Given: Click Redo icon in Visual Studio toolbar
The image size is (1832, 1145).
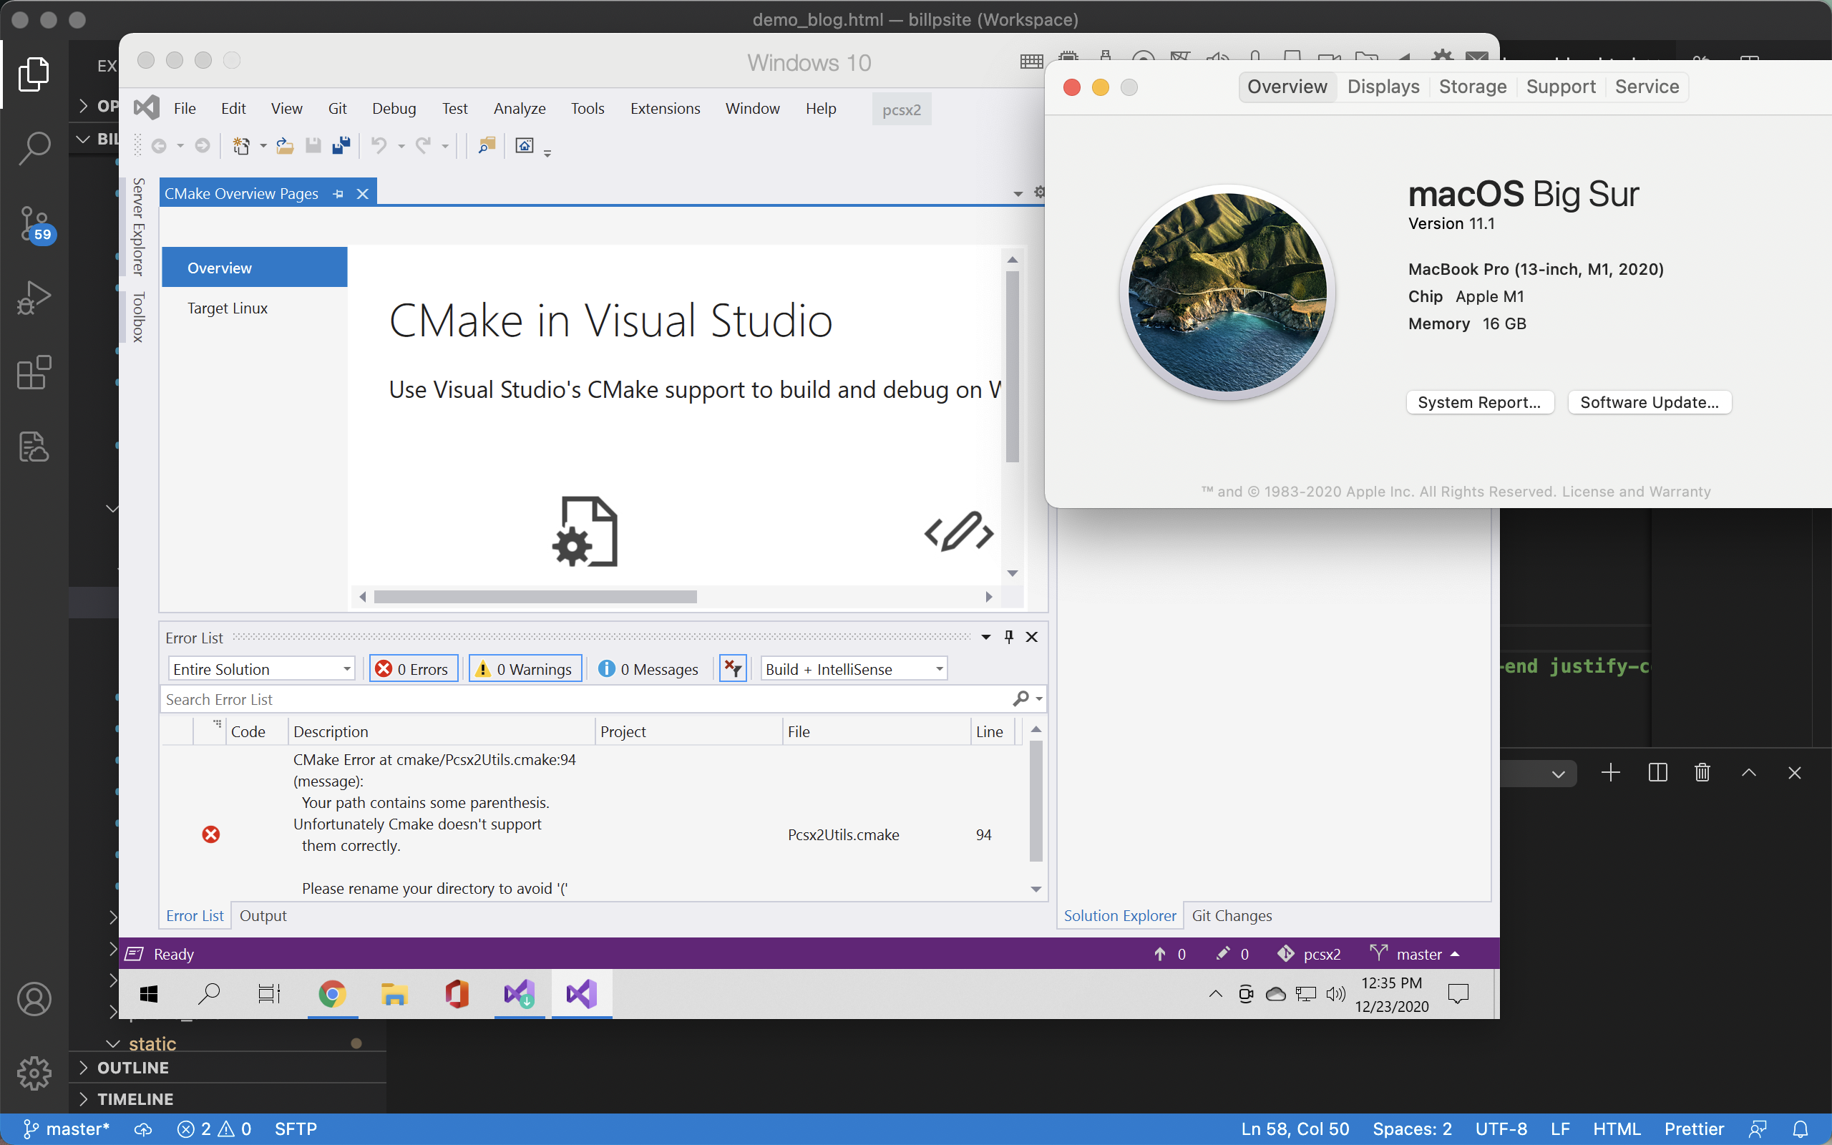Looking at the screenshot, I should pyautogui.click(x=423, y=145).
